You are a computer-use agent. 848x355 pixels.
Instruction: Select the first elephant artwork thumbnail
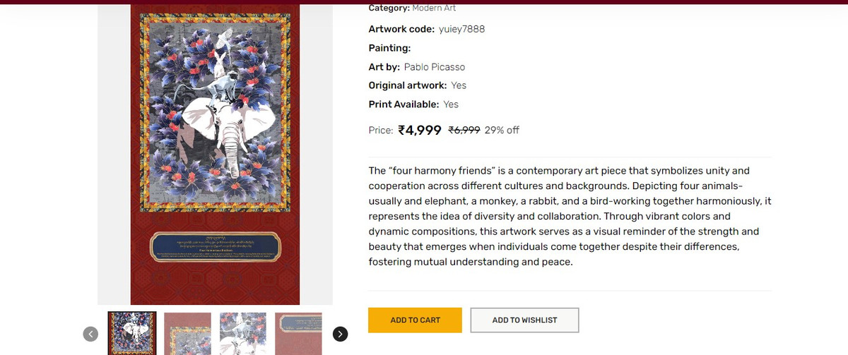click(132, 333)
